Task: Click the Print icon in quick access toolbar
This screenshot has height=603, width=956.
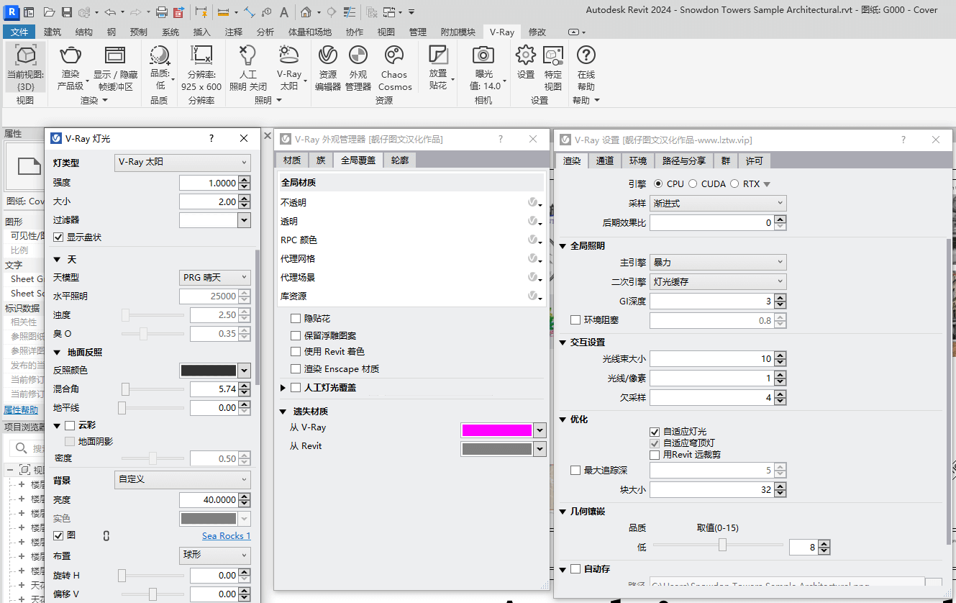Action: click(x=162, y=12)
